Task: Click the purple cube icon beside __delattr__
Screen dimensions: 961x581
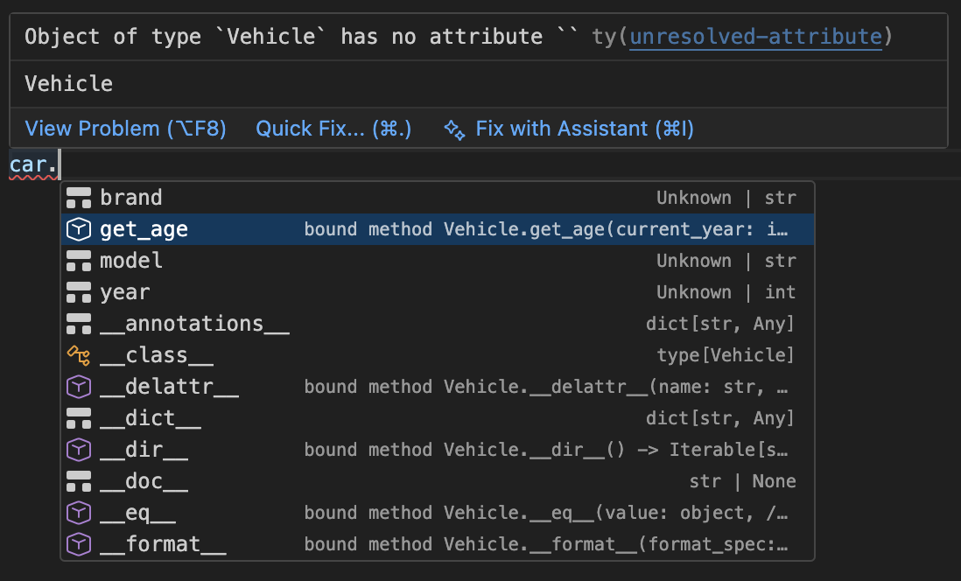Action: pos(79,387)
